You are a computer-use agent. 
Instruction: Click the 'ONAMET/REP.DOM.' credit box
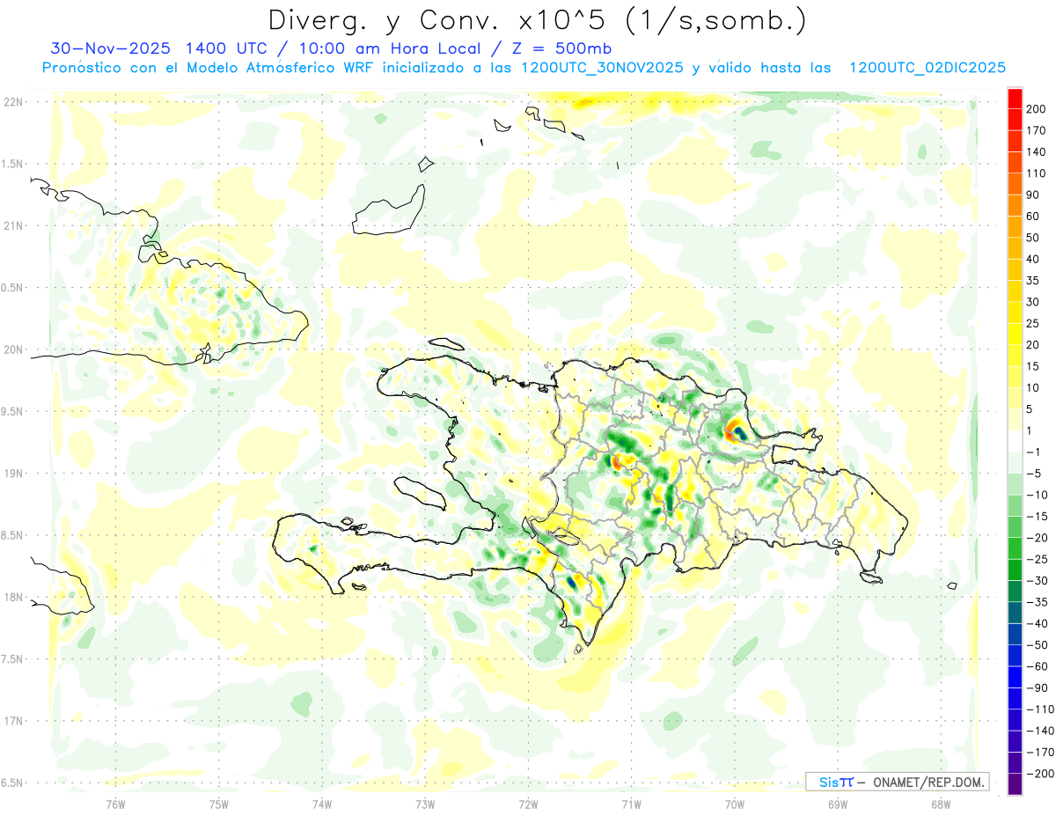[x=898, y=782]
